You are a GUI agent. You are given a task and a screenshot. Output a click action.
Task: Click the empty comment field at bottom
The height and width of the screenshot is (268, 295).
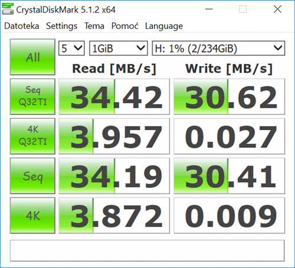point(147,250)
